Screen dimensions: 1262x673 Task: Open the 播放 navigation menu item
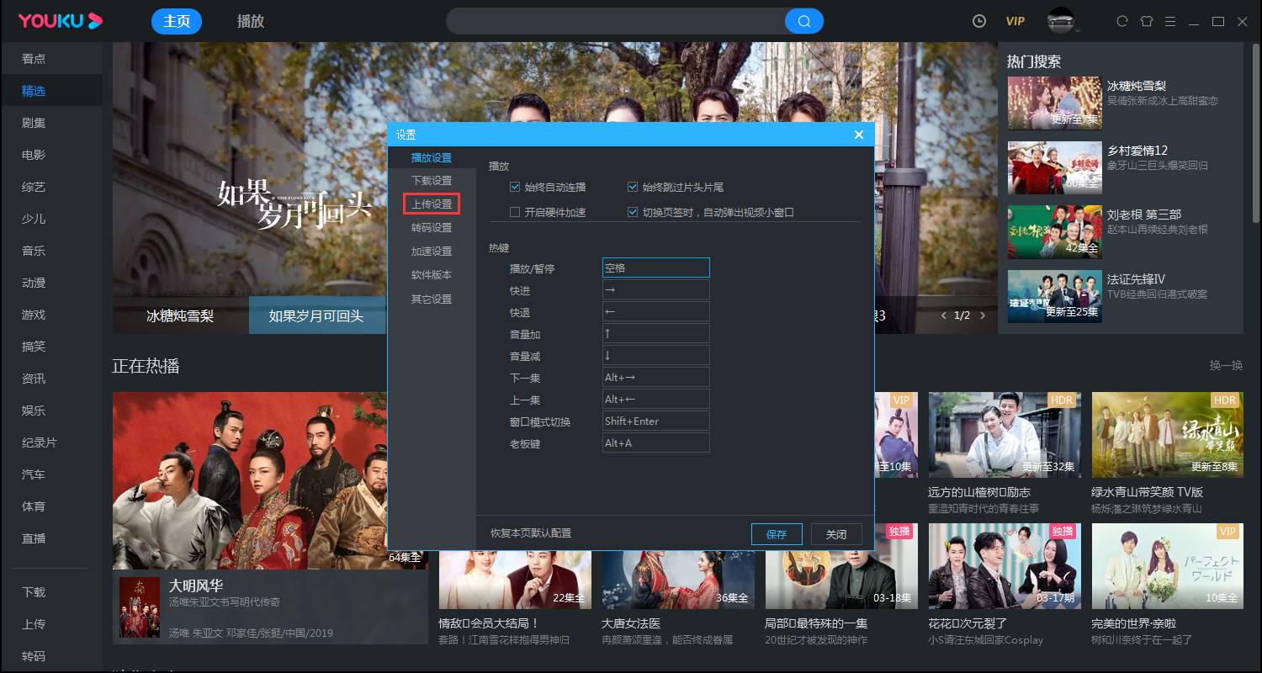pos(250,21)
